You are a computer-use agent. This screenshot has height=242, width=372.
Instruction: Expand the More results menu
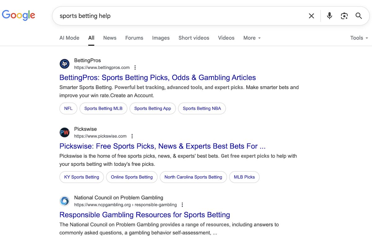252,38
